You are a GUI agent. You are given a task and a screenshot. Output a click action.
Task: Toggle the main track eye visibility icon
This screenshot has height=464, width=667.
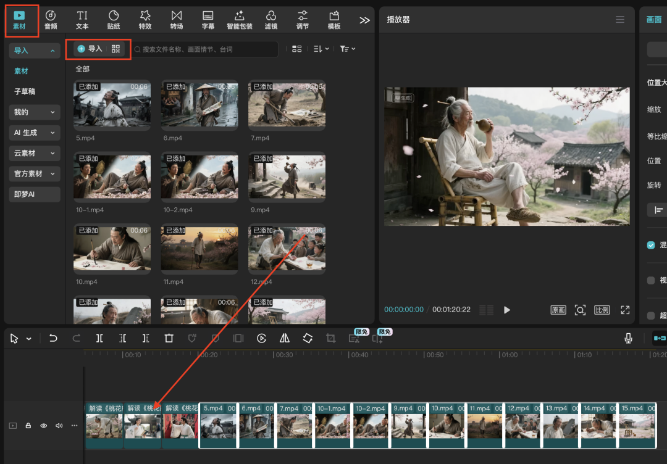click(x=44, y=426)
